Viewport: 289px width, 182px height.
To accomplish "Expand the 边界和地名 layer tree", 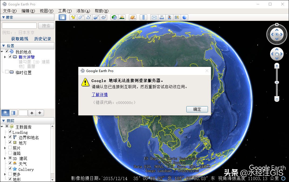I will point(5,137).
